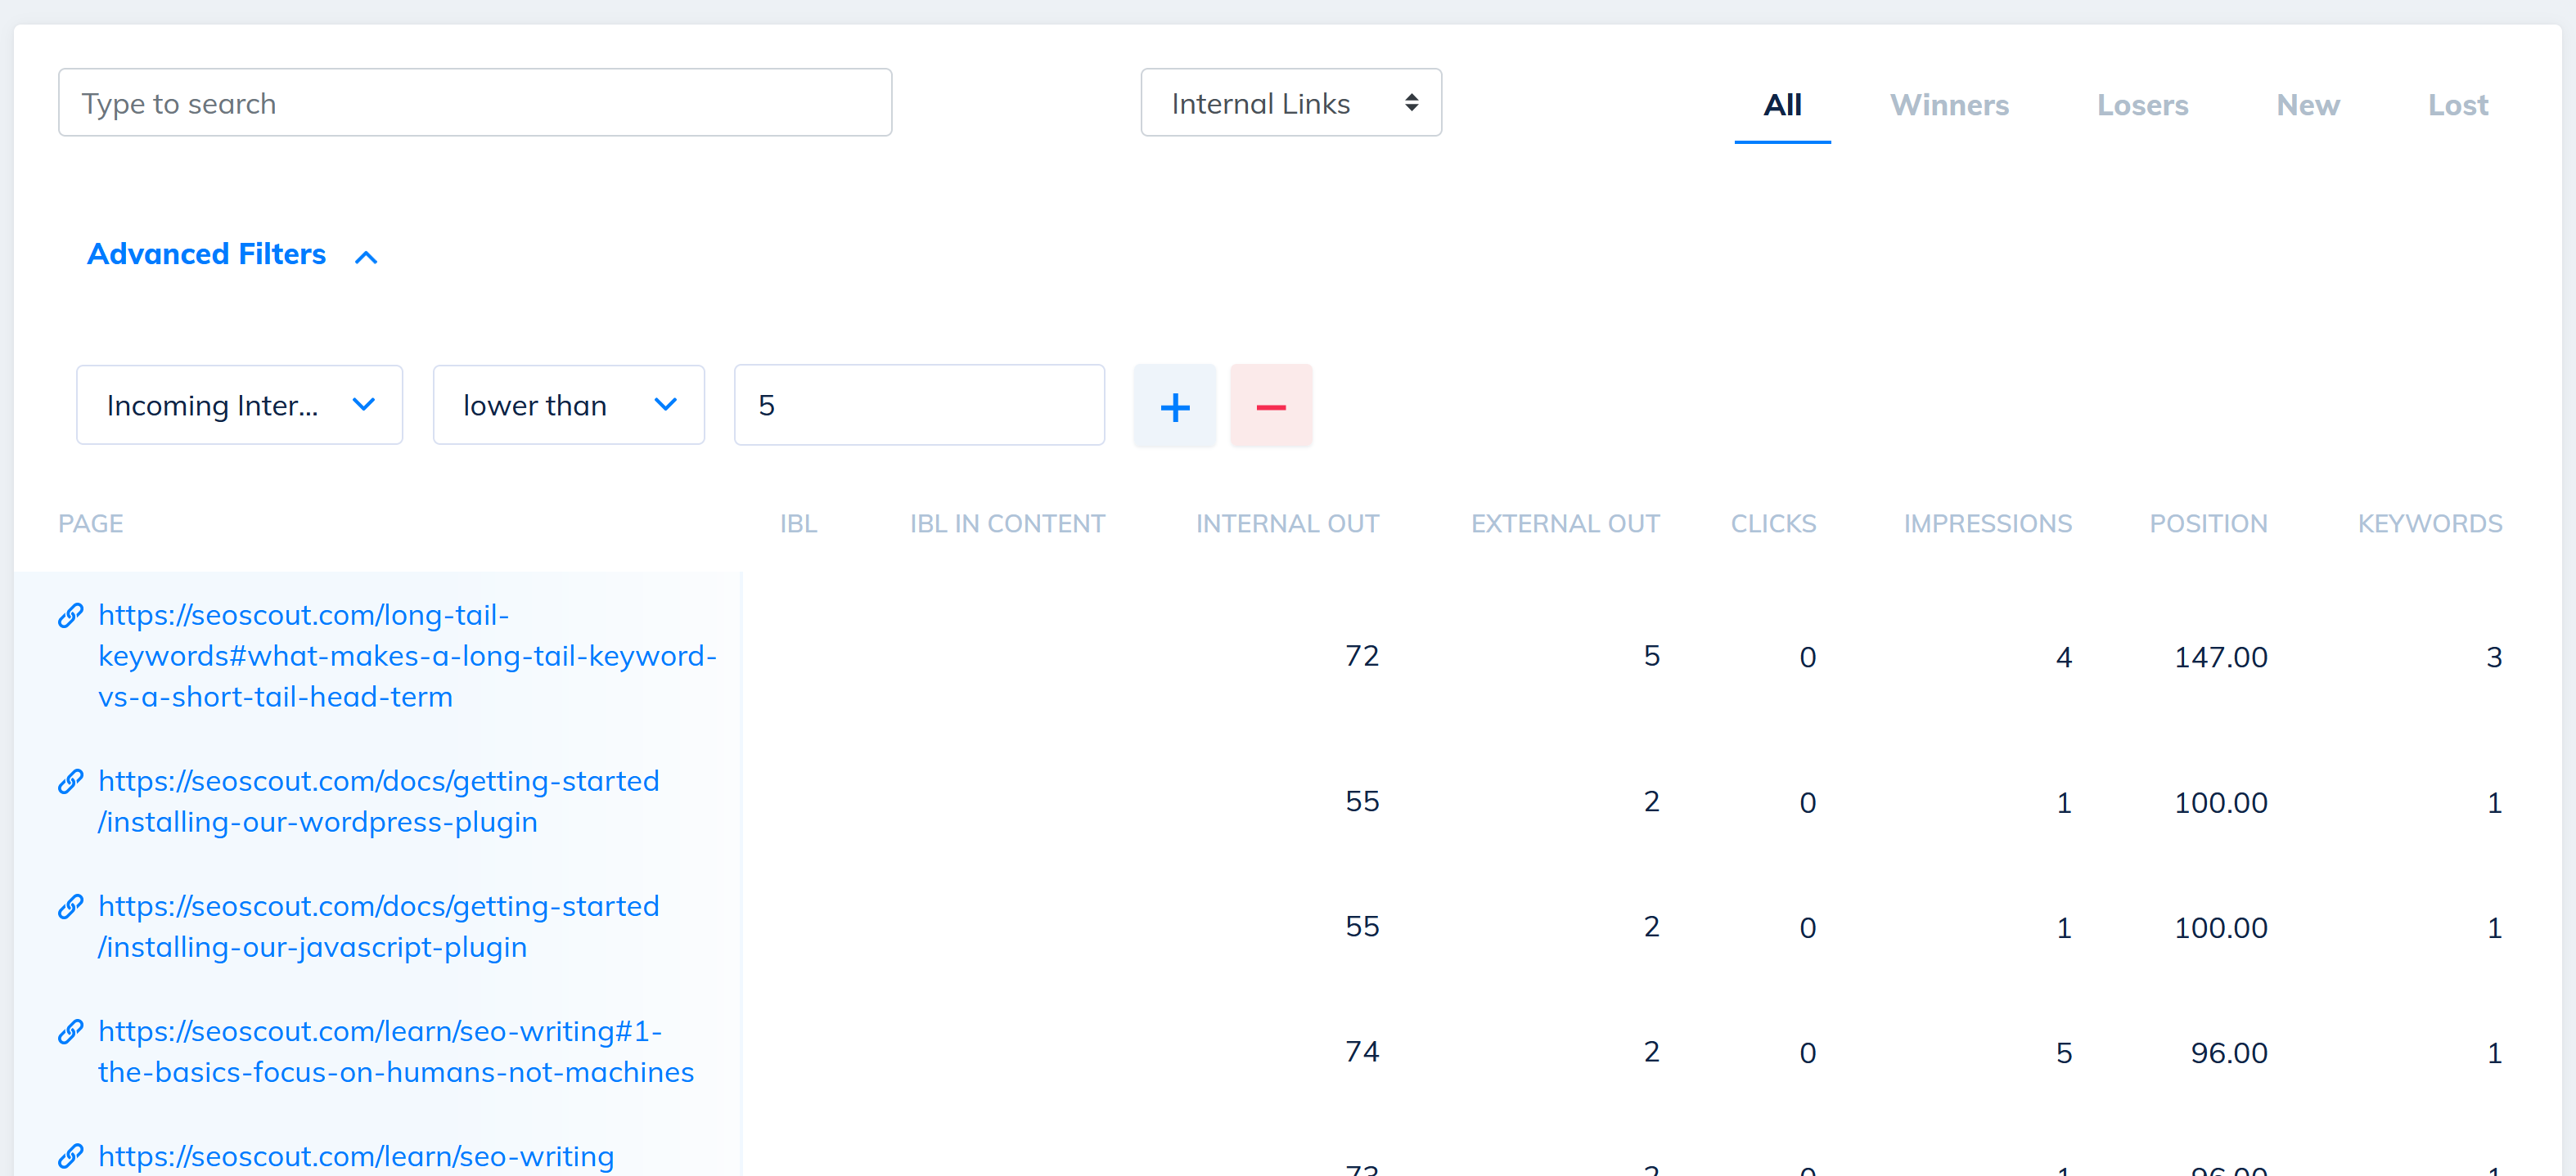Screen dimensions: 2576x1176
Task: Click impressions value 5 in seo-writing#1 row
Action: (2063, 1053)
